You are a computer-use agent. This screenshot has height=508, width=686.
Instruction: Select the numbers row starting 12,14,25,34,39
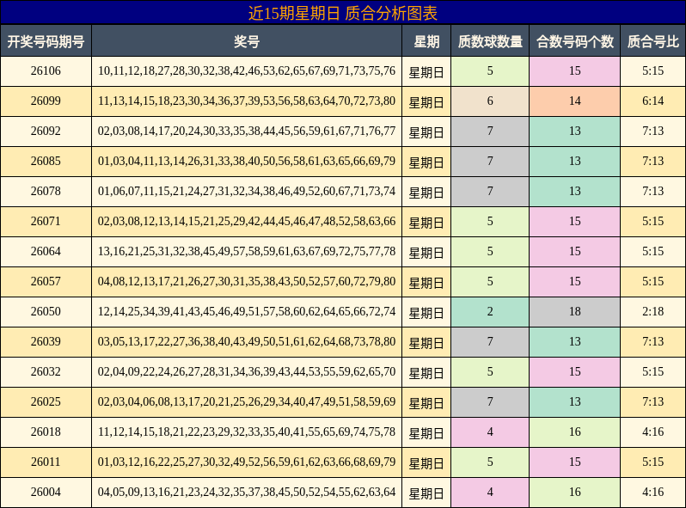[247, 311]
